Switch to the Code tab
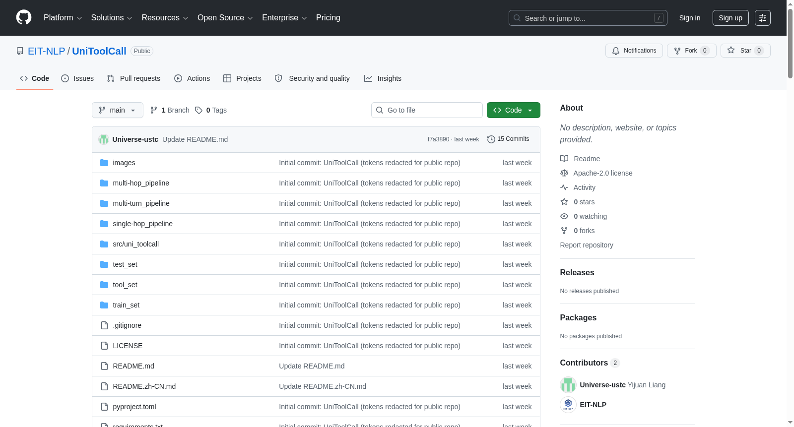The image size is (794, 427). 35,78
